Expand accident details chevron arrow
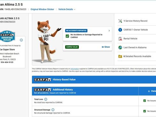 [109, 31]
